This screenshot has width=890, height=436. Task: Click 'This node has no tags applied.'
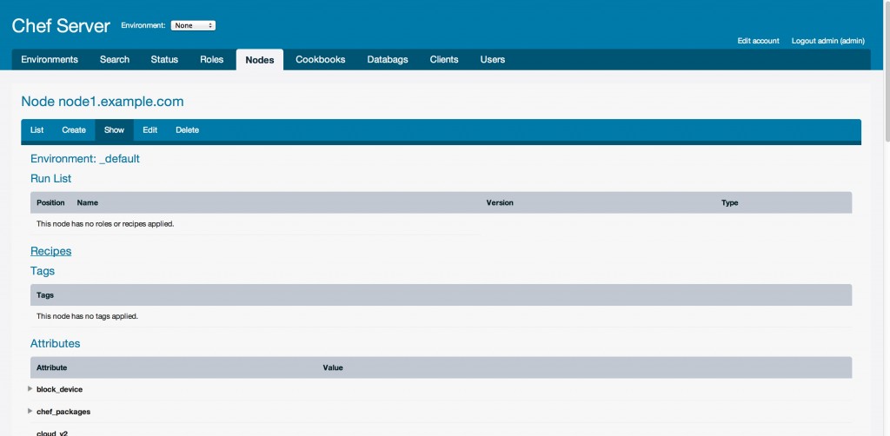pos(88,316)
